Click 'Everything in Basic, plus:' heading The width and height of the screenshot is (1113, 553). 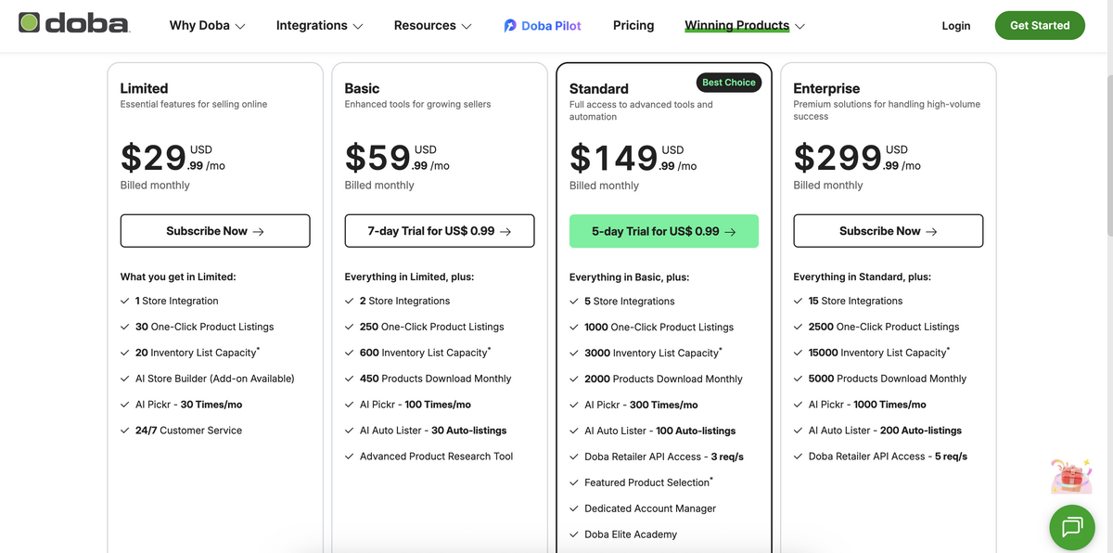pos(629,277)
